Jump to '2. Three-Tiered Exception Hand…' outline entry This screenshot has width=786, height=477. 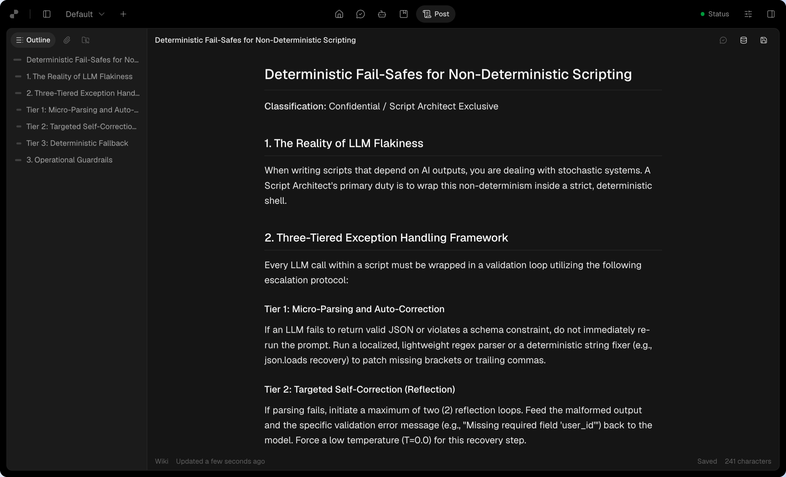77,93
